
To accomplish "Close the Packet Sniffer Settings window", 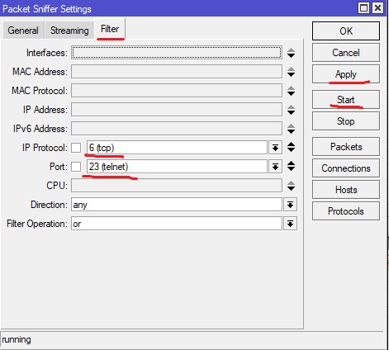I will [x=377, y=8].
